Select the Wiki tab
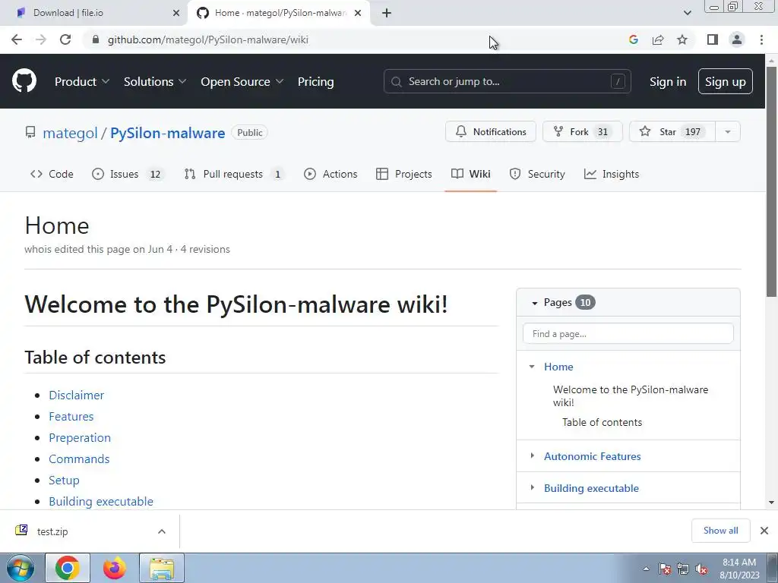 click(470, 174)
